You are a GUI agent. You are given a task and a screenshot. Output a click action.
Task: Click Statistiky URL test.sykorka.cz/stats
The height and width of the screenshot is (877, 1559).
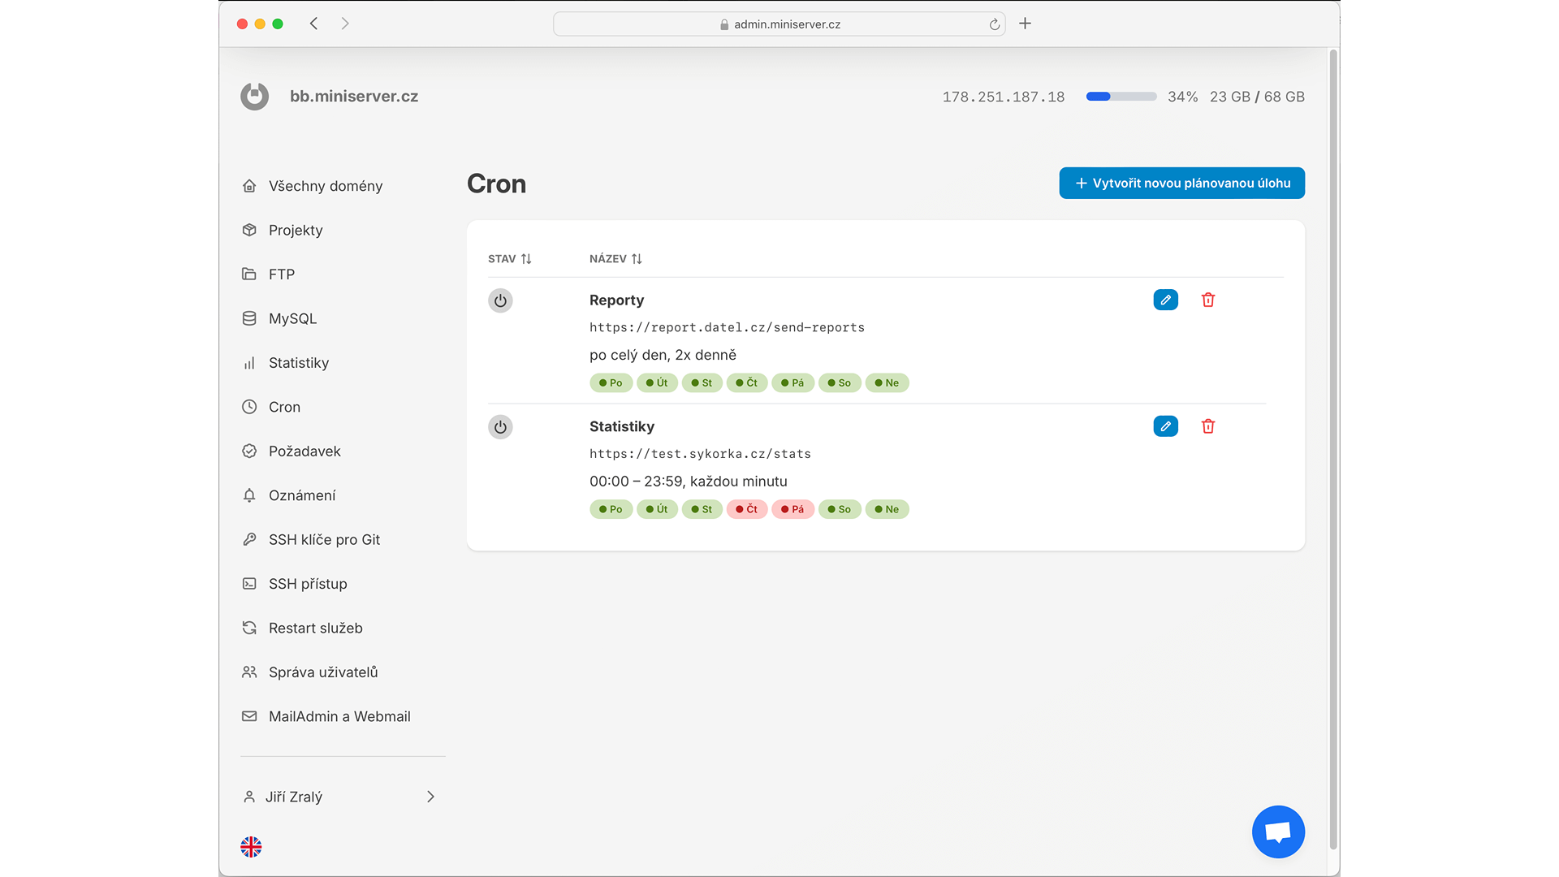700,454
